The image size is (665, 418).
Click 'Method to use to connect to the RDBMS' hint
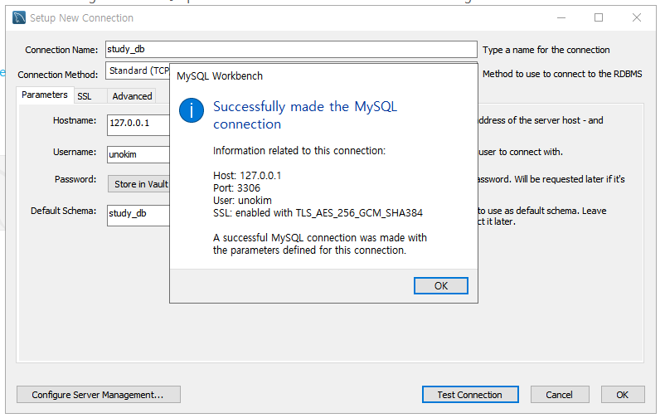tap(562, 74)
